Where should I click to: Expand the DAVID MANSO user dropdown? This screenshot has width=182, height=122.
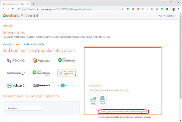click(x=167, y=16)
